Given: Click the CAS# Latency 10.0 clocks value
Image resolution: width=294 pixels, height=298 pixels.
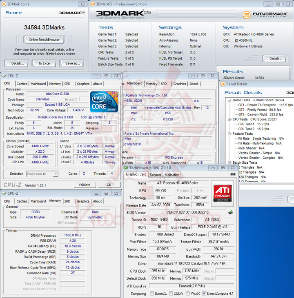Looking at the screenshot, I should (73, 246).
